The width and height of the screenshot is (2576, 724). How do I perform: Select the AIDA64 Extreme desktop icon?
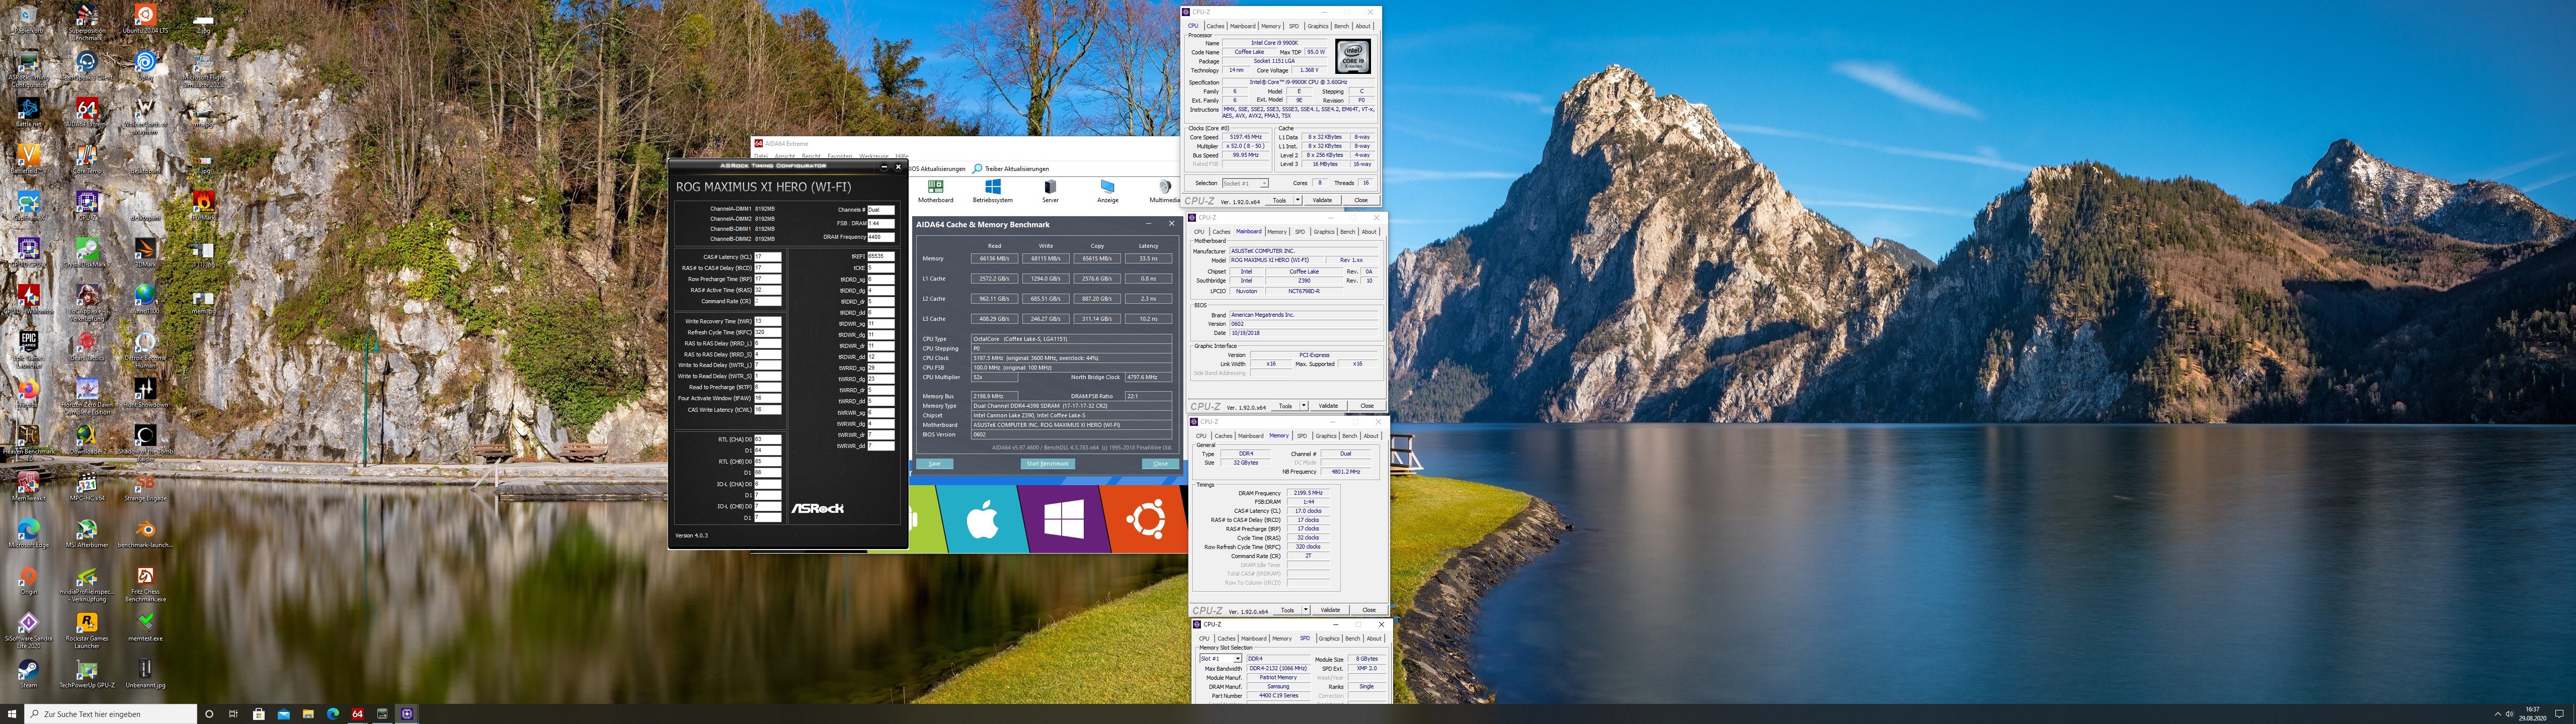(x=87, y=112)
